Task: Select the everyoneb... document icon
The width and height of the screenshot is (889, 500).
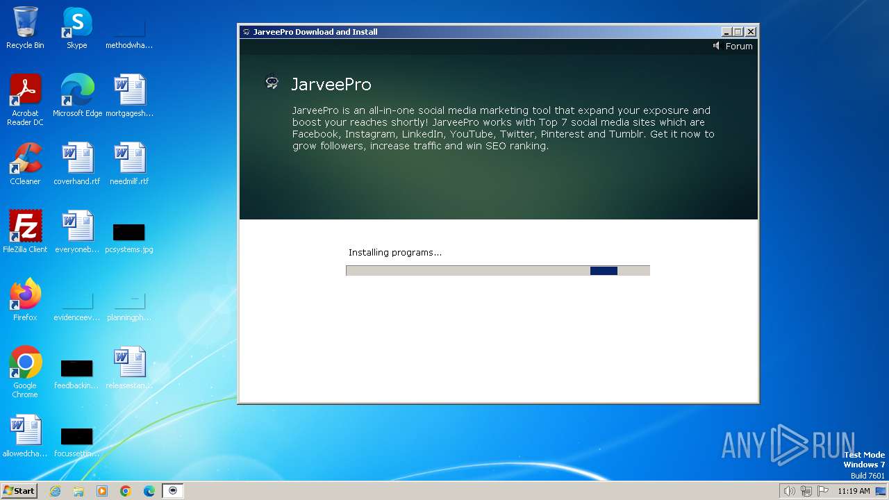Action: 77,232
